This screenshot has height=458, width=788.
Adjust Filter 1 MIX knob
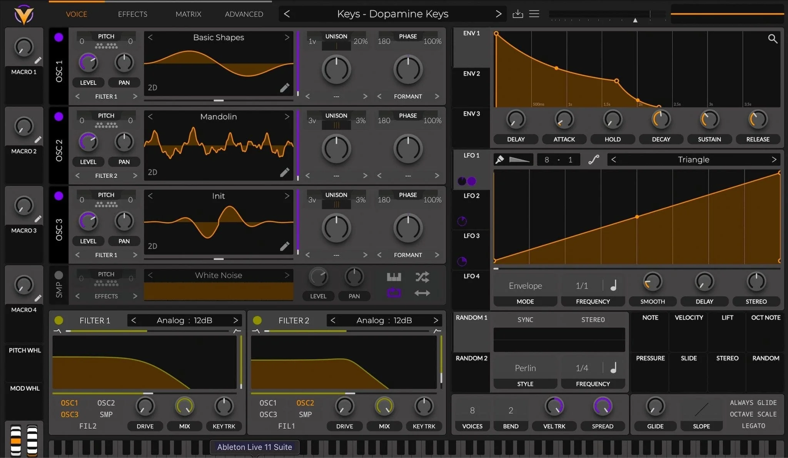point(184,406)
